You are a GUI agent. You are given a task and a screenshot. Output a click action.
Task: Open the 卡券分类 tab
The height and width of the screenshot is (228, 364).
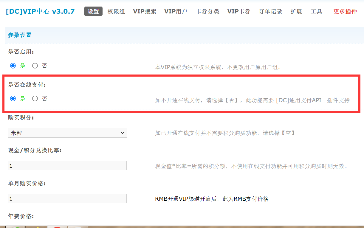pyautogui.click(x=207, y=12)
